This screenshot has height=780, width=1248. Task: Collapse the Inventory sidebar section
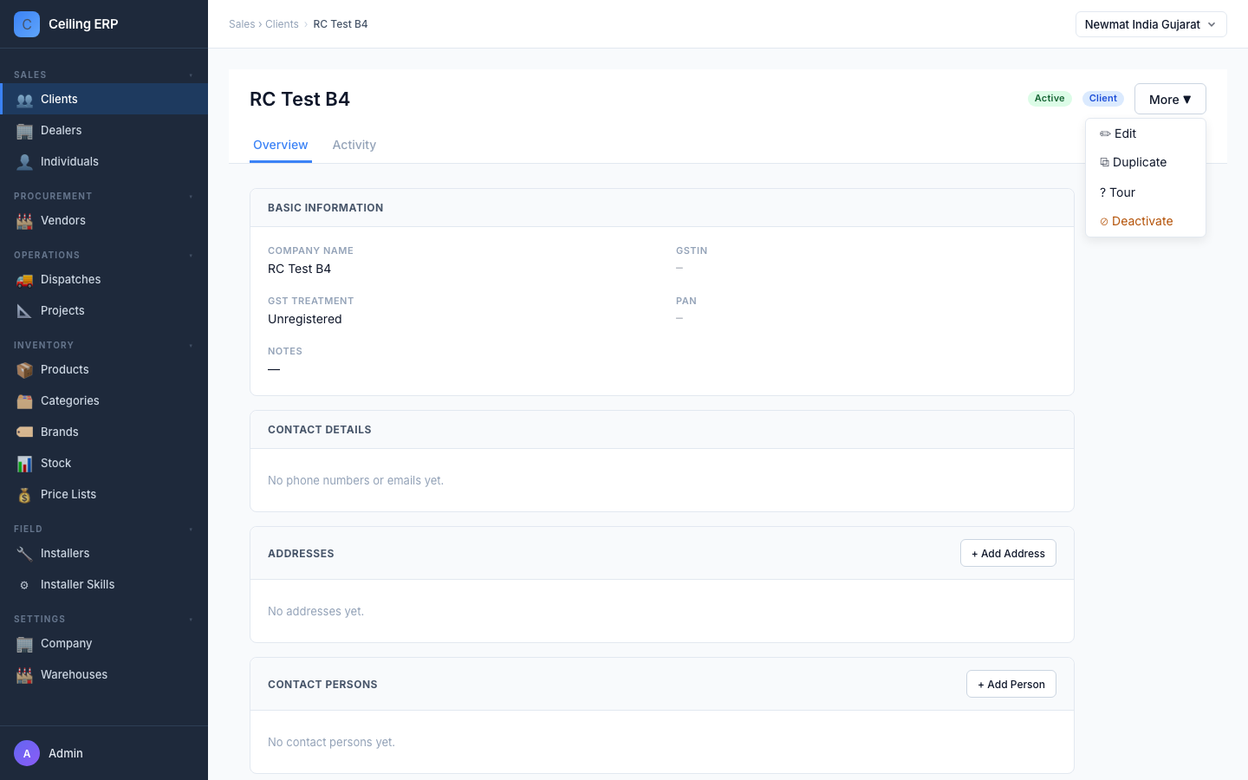point(191,346)
